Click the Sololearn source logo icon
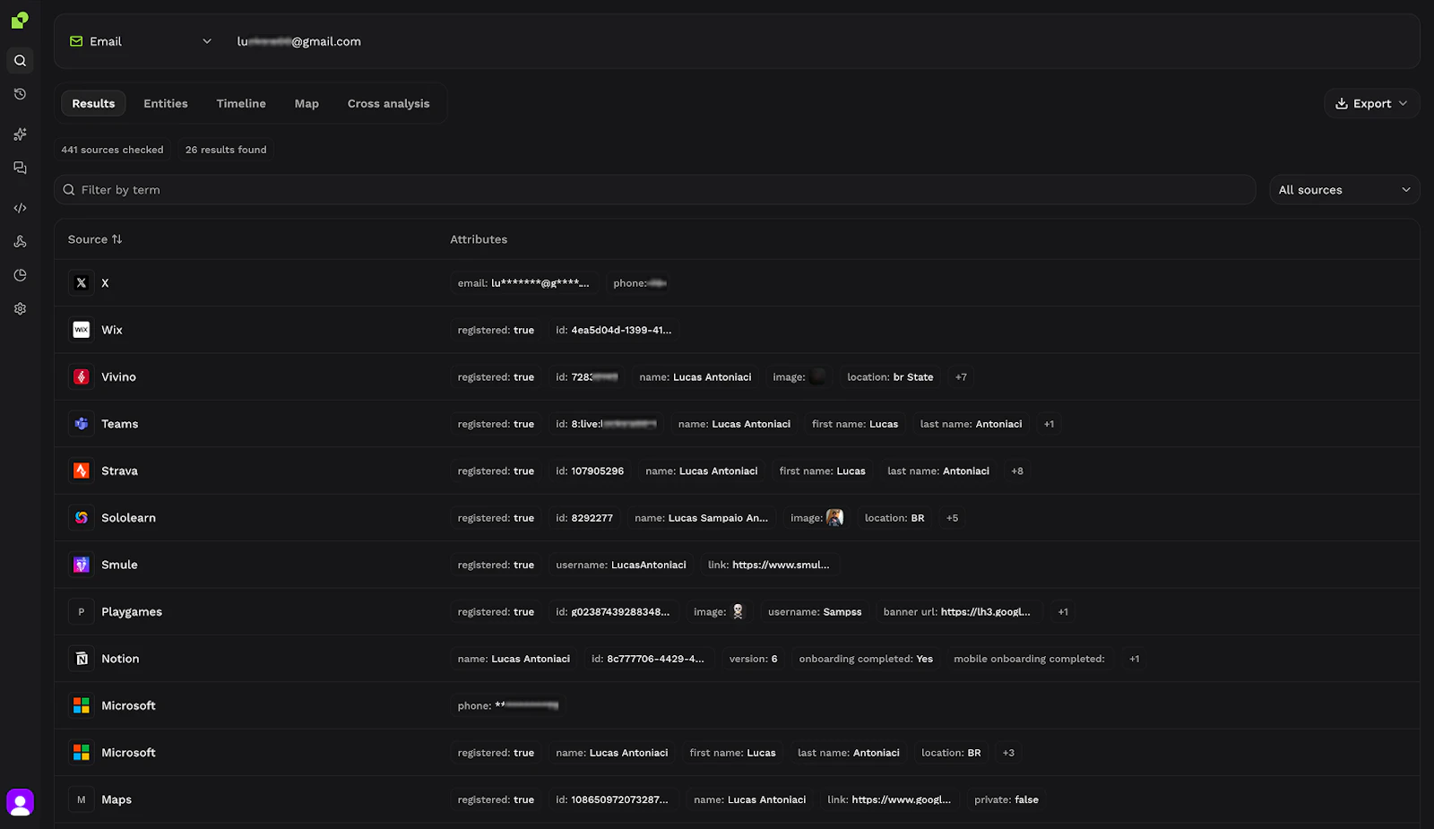1434x829 pixels. point(82,518)
